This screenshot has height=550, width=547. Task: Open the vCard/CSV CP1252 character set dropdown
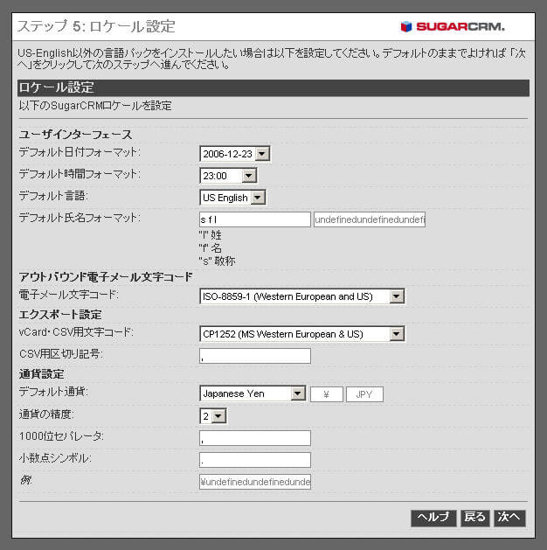click(x=301, y=334)
